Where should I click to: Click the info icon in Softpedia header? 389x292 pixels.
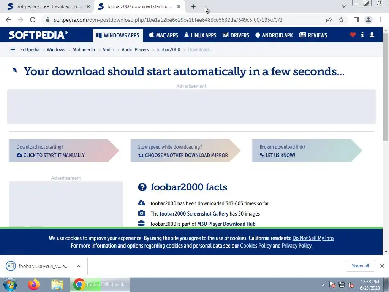coord(362,35)
